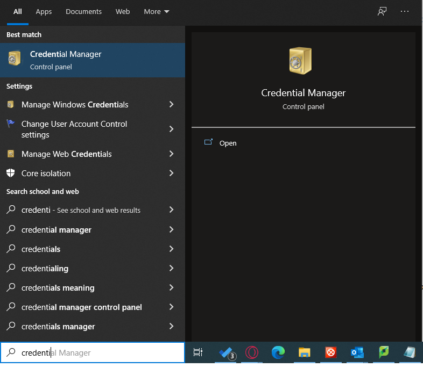Image resolution: width=423 pixels, height=368 pixels.
Task: Open the More filter dropdown
Action: tap(157, 12)
